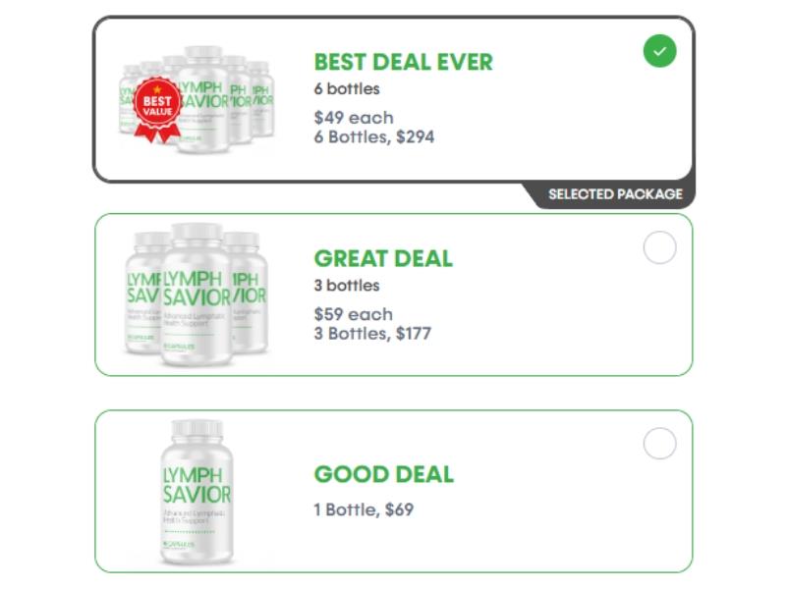The width and height of the screenshot is (786, 589).
Task: Select the Good Deal radio button
Action: coord(659,444)
